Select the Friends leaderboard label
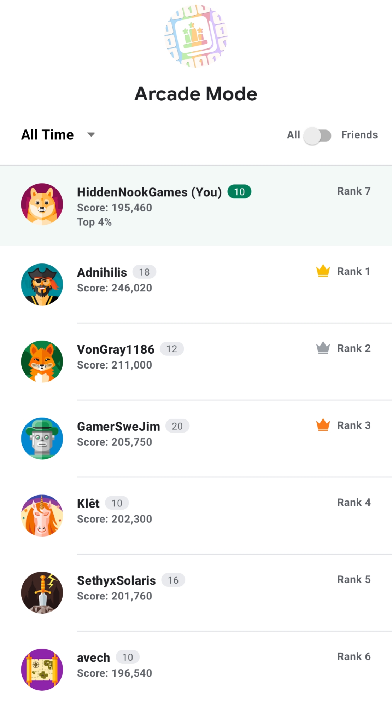This screenshot has width=392, height=707. click(359, 135)
